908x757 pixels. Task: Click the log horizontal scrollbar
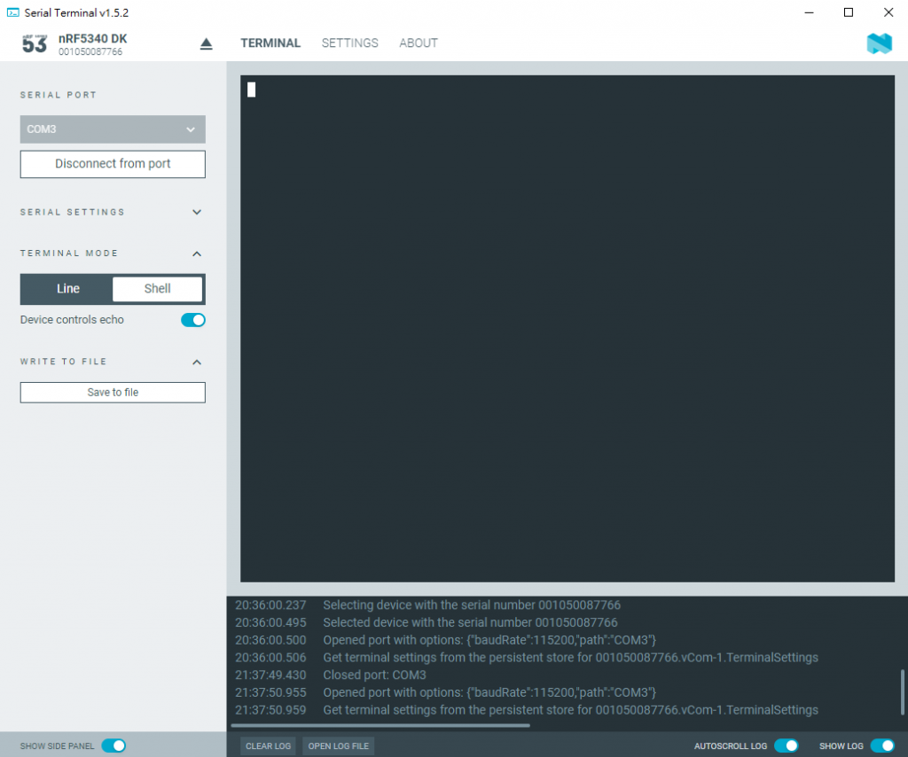click(x=380, y=725)
